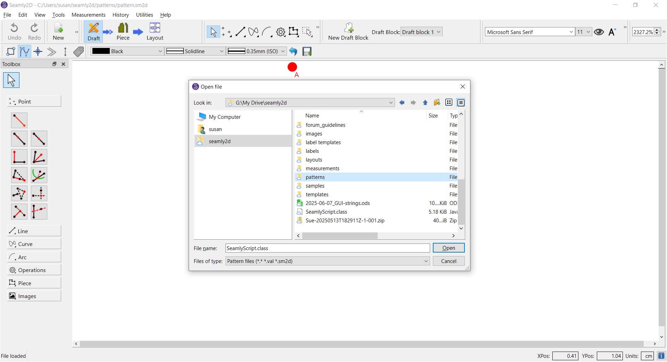This screenshot has height=362, width=667.
Task: Click the save icon in the pen toolbar
Action: pos(307,51)
